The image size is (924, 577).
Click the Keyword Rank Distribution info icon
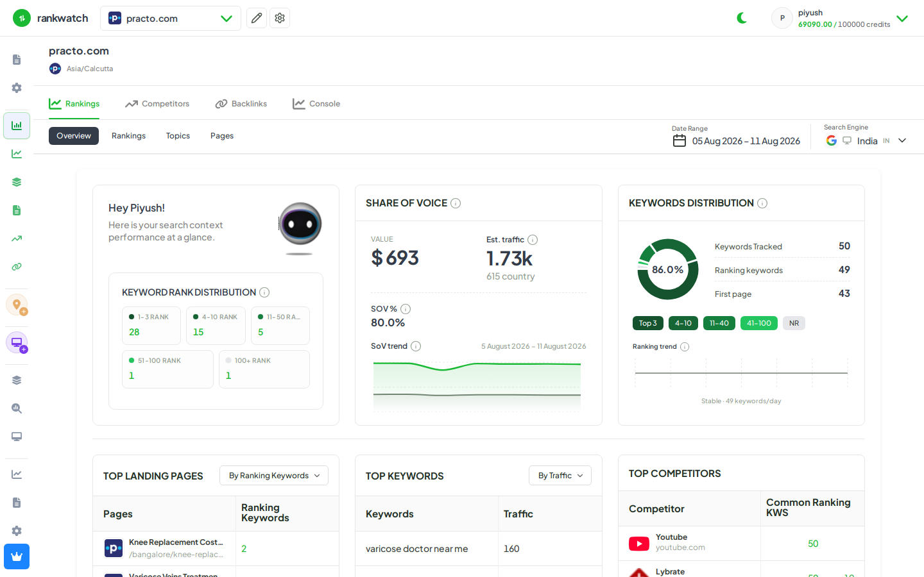pos(264,292)
